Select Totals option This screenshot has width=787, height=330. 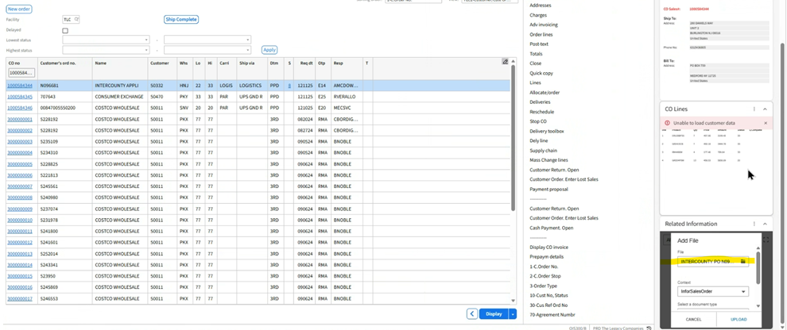pos(536,54)
